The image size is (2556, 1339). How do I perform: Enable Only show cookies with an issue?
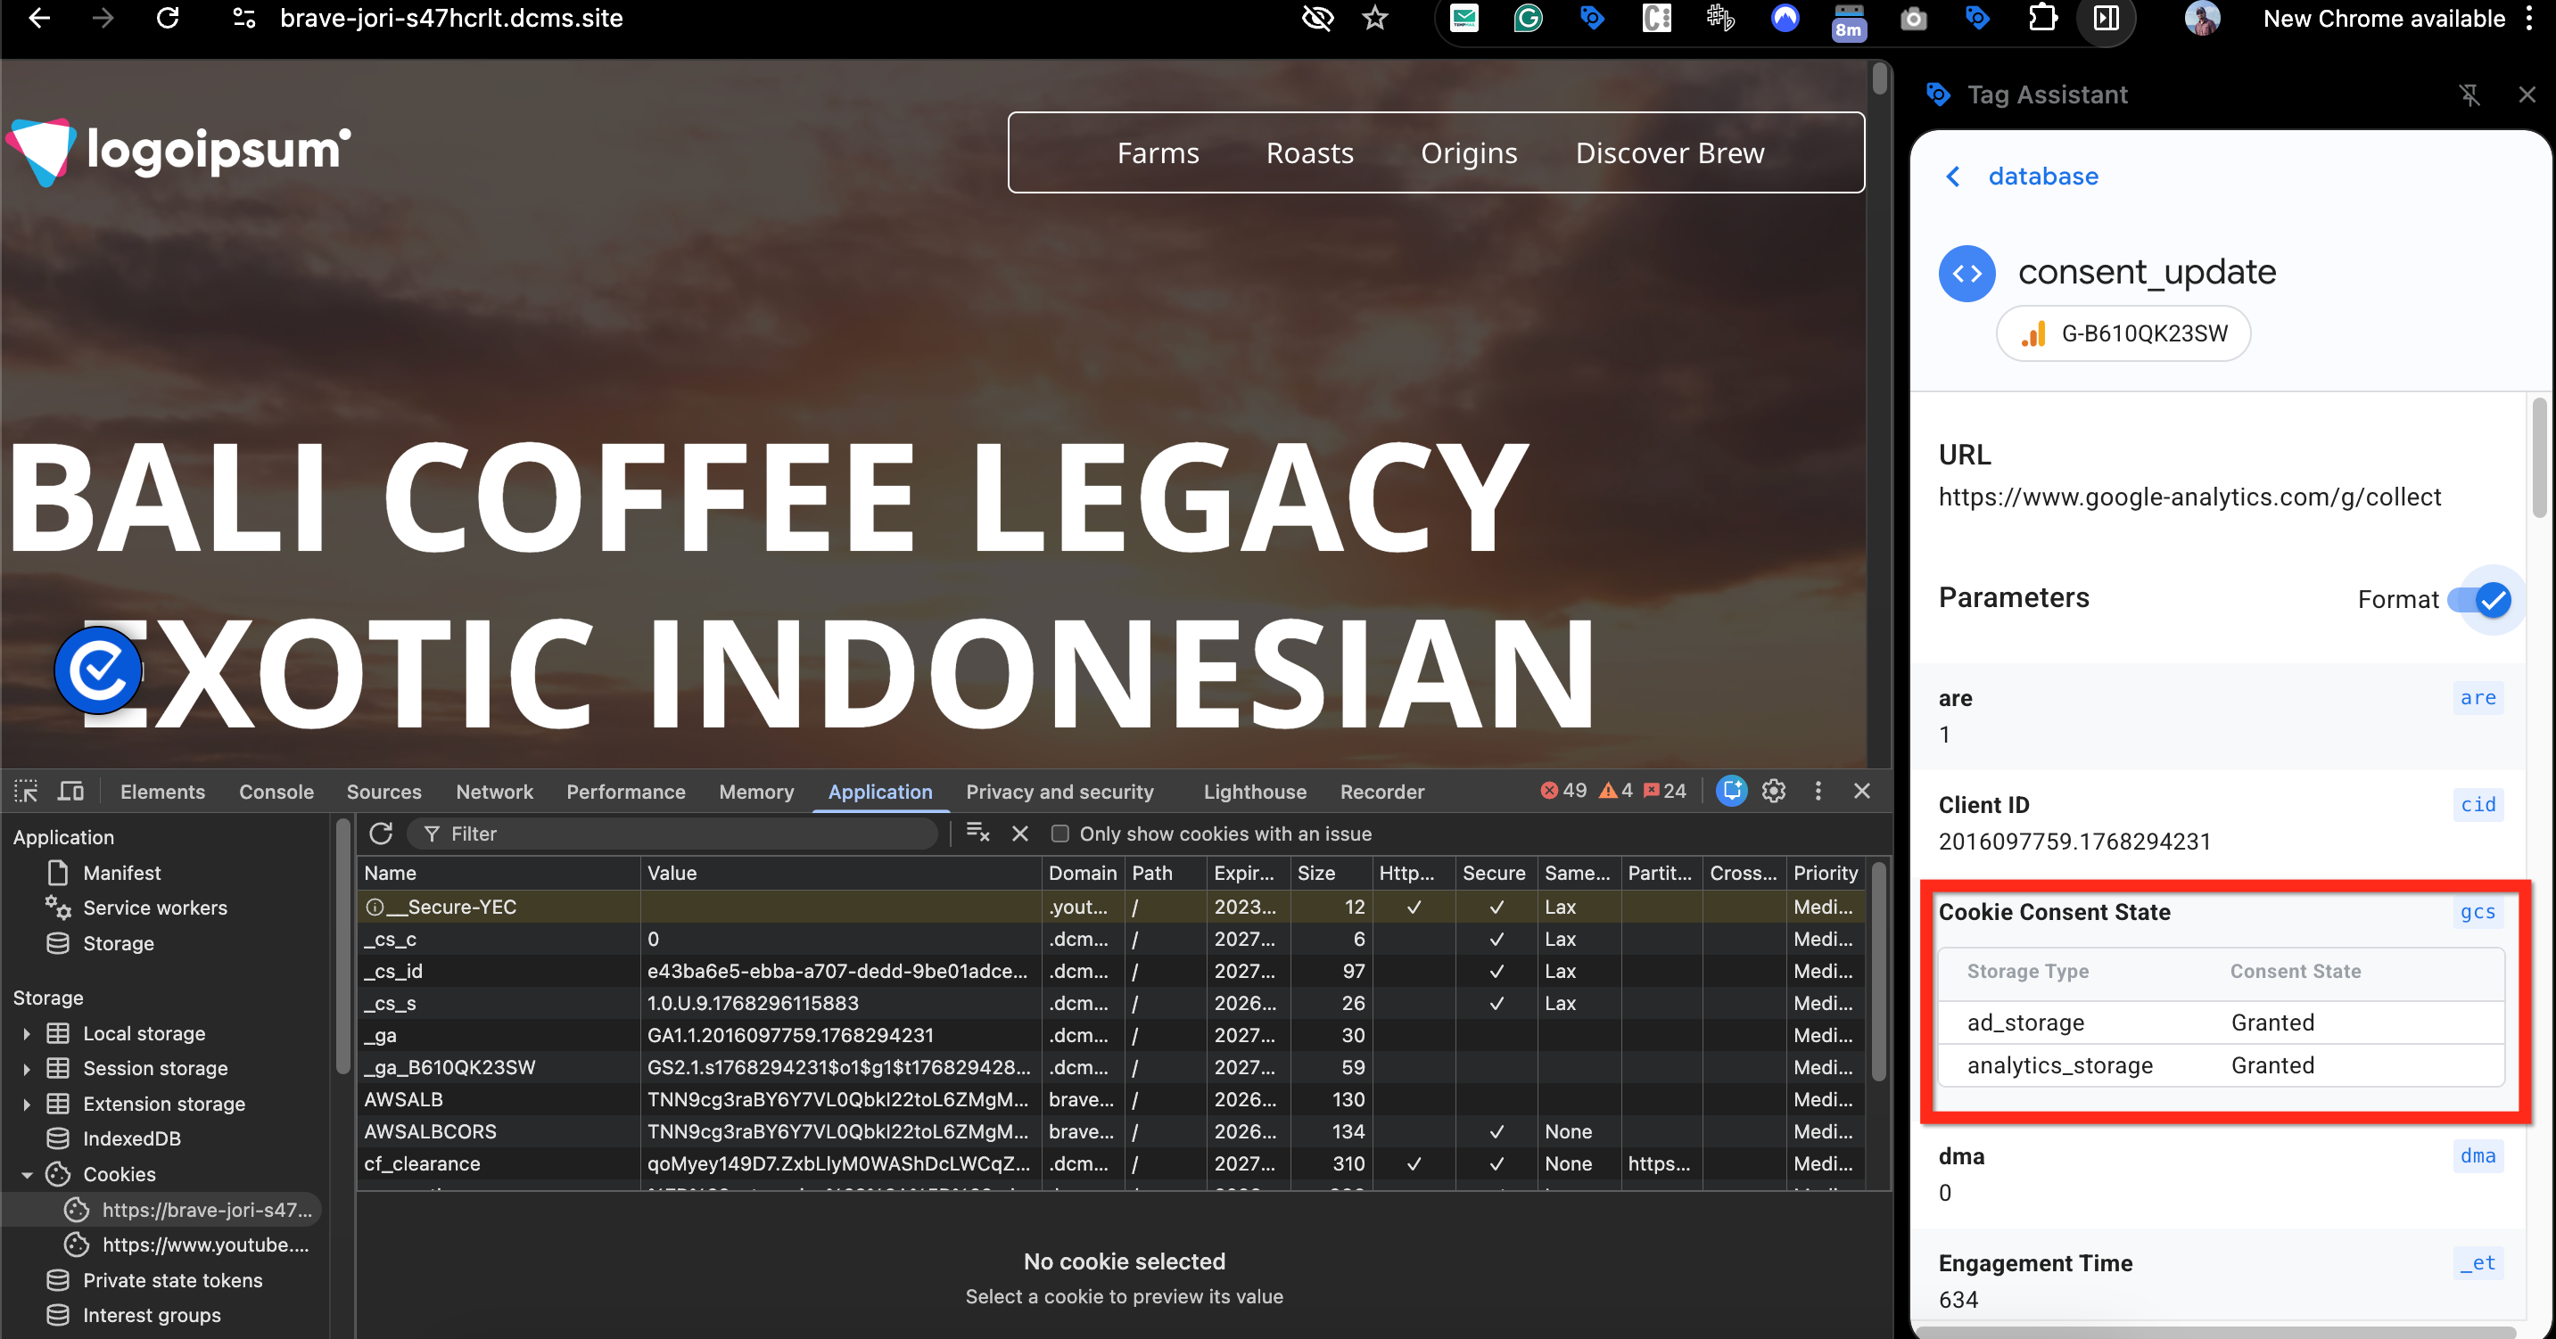pyautogui.click(x=1060, y=834)
